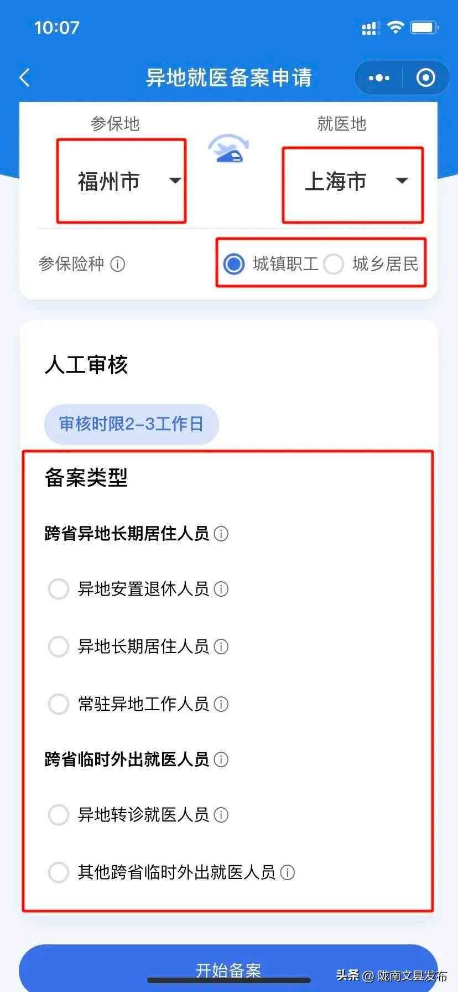Tap info icon beside 异地转诊就医人员
Image resolution: width=458 pixels, height=992 pixels.
tap(221, 815)
